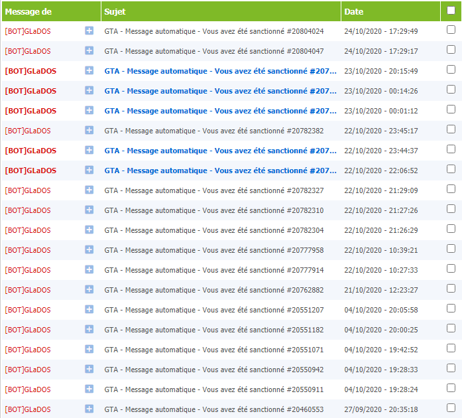The height and width of the screenshot is (418, 462).
Task: Tick checkbox for message #20782382
Action: (x=451, y=129)
